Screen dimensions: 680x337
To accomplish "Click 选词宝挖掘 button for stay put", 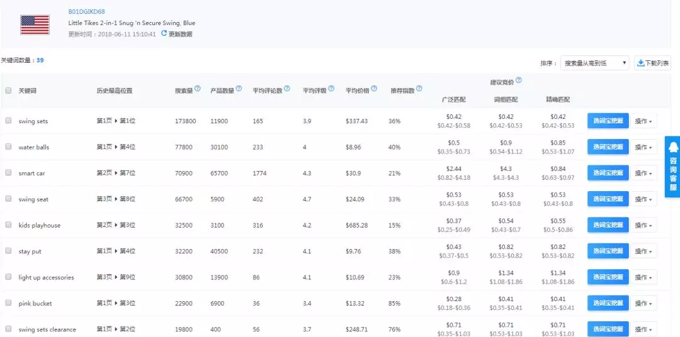I will 608,251.
